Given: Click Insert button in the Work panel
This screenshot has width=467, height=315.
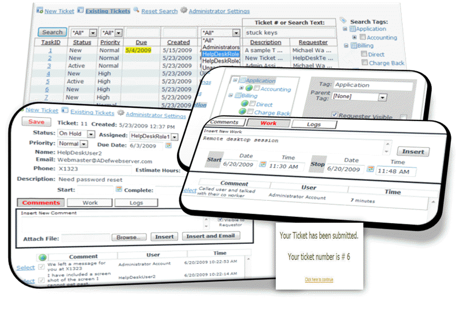Looking at the screenshot, I should [413, 151].
